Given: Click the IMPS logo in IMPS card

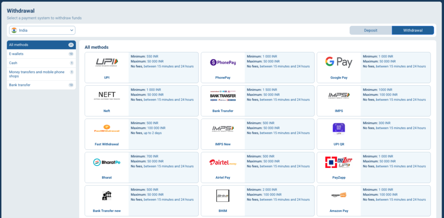Looking at the screenshot, I should click(x=339, y=96).
